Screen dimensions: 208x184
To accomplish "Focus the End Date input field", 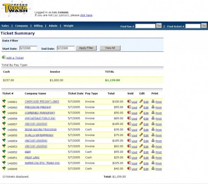I will click(66, 48).
